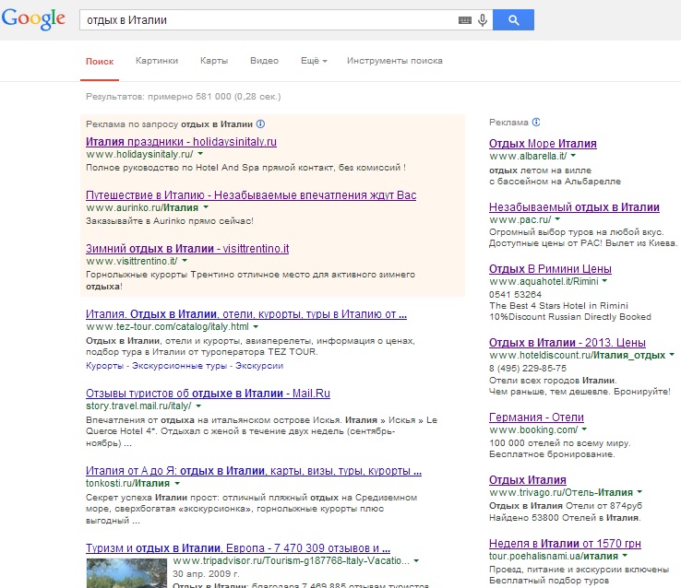681x588 pixels.
Task: Click phone number '8 (495) 229-85-75'
Action: [528, 368]
